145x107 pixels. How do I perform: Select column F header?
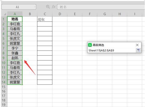tap(89, 14)
